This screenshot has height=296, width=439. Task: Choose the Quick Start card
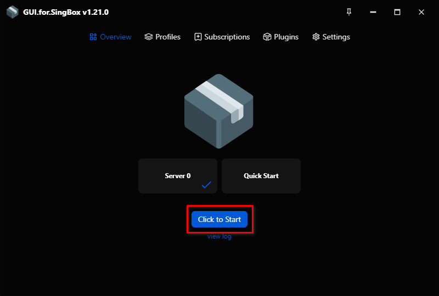(261, 176)
